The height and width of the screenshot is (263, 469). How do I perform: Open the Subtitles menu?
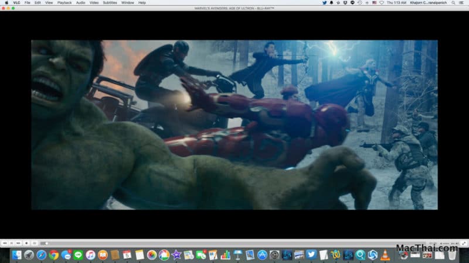coord(110,3)
